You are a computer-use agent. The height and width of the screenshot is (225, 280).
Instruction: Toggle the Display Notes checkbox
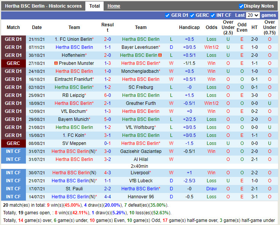click(x=241, y=6)
